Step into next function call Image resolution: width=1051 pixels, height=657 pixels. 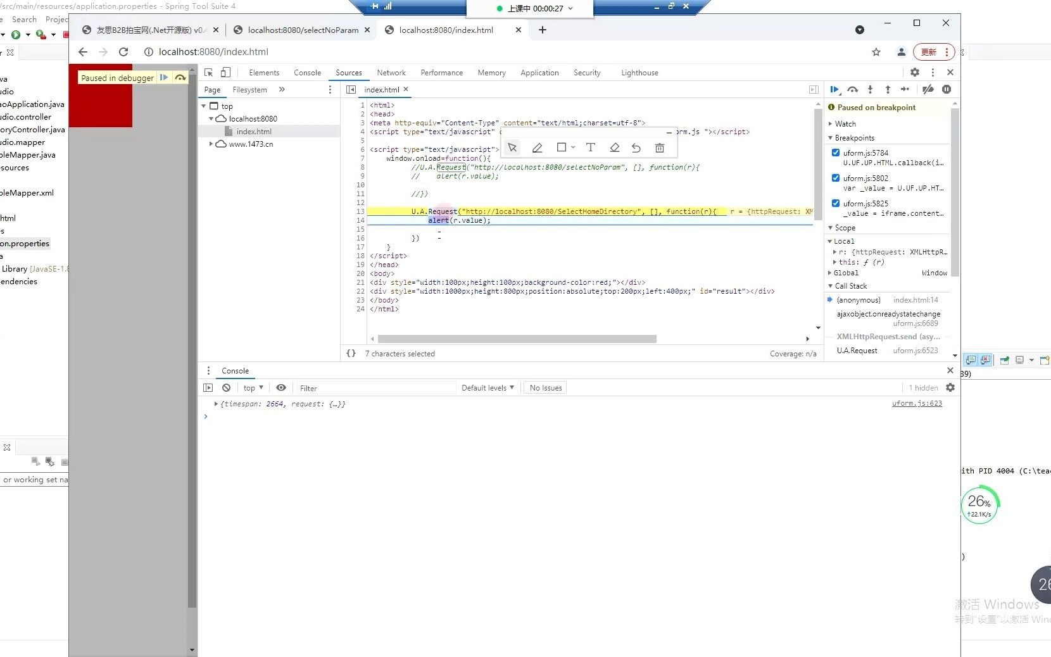870,90
